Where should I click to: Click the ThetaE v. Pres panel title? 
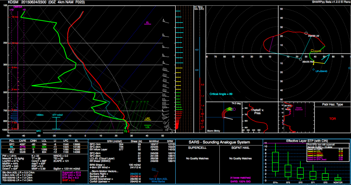point(258,111)
